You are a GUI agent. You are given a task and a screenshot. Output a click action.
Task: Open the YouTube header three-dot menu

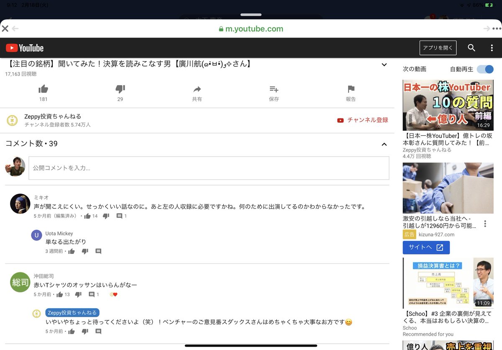tap(492, 48)
